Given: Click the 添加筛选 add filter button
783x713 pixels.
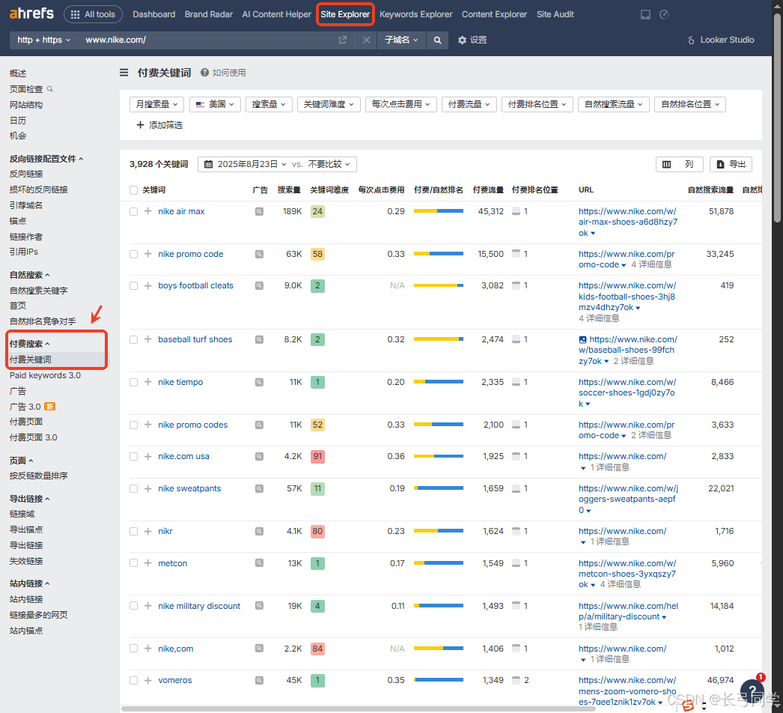Looking at the screenshot, I should [x=159, y=125].
